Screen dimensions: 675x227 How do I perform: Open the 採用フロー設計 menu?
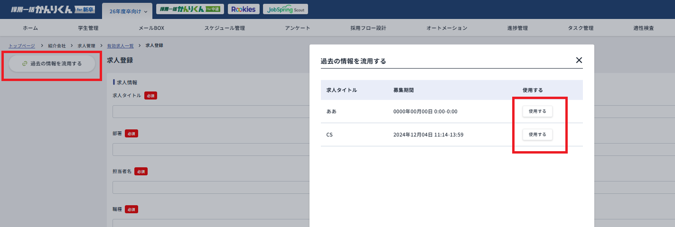coord(368,28)
